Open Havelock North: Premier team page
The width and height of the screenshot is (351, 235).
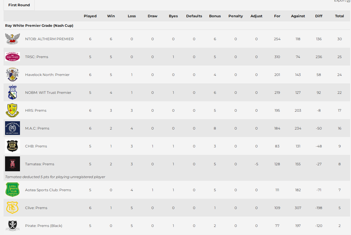click(47, 75)
